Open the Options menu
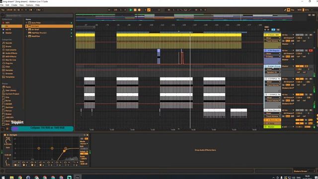The height and width of the screenshot is (179, 318). (29, 5)
